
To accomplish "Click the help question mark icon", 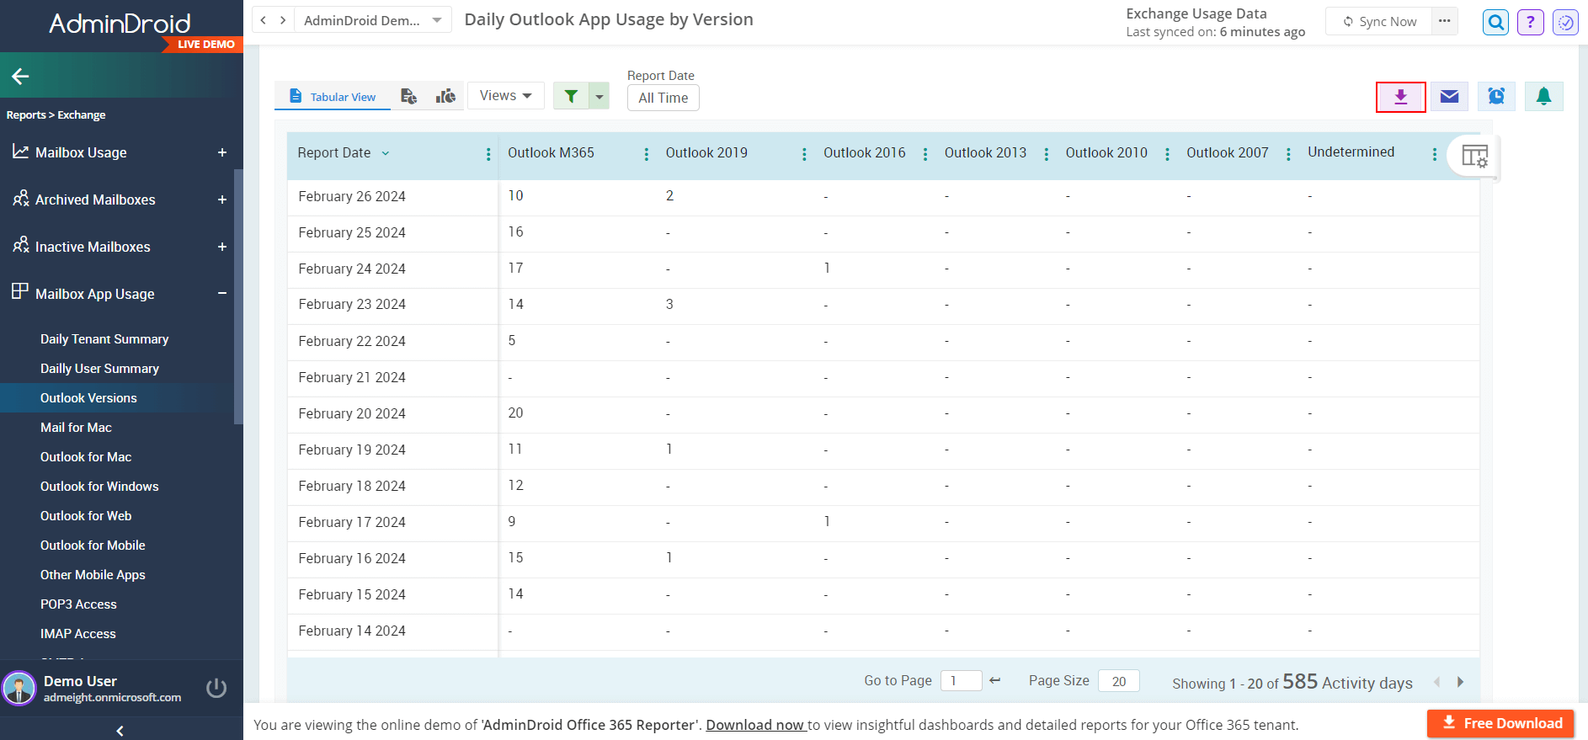I will click(x=1530, y=23).
